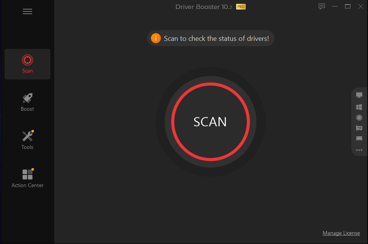This screenshot has height=244, width=368.
Task: View CPU processor chip info
Action: pos(359,118)
